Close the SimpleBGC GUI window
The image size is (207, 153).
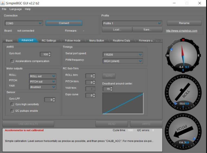200,3
